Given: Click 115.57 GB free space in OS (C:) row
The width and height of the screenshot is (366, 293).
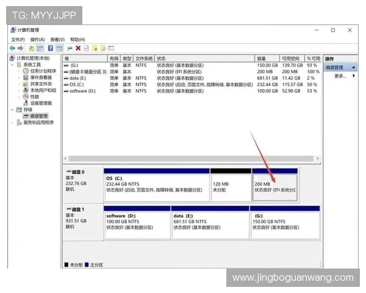Looking at the screenshot, I should (x=292, y=85).
